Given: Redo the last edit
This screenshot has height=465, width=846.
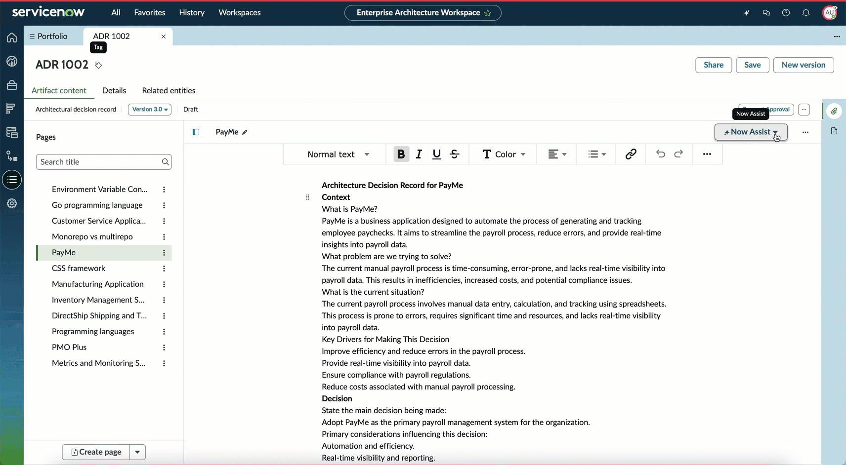Looking at the screenshot, I should tap(679, 154).
